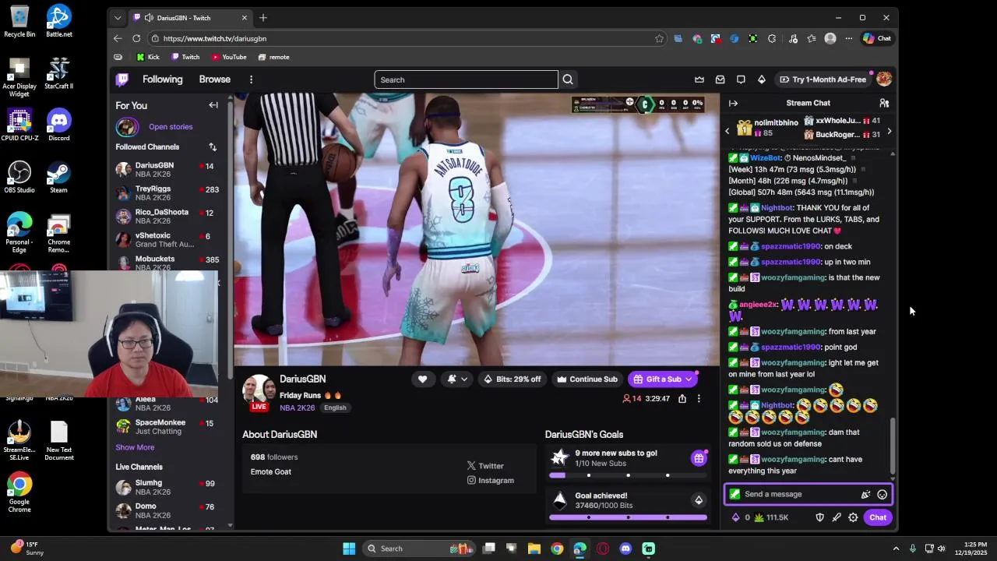This screenshot has width=997, height=561.
Task: Open the YouTube bookmark in favorites bar
Action: pos(229,57)
